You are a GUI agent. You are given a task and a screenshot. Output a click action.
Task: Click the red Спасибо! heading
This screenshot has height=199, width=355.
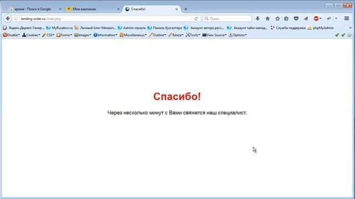pyautogui.click(x=177, y=97)
